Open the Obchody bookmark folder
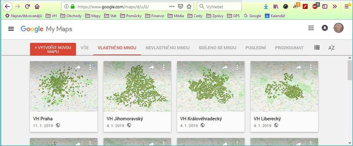 coord(71,16)
